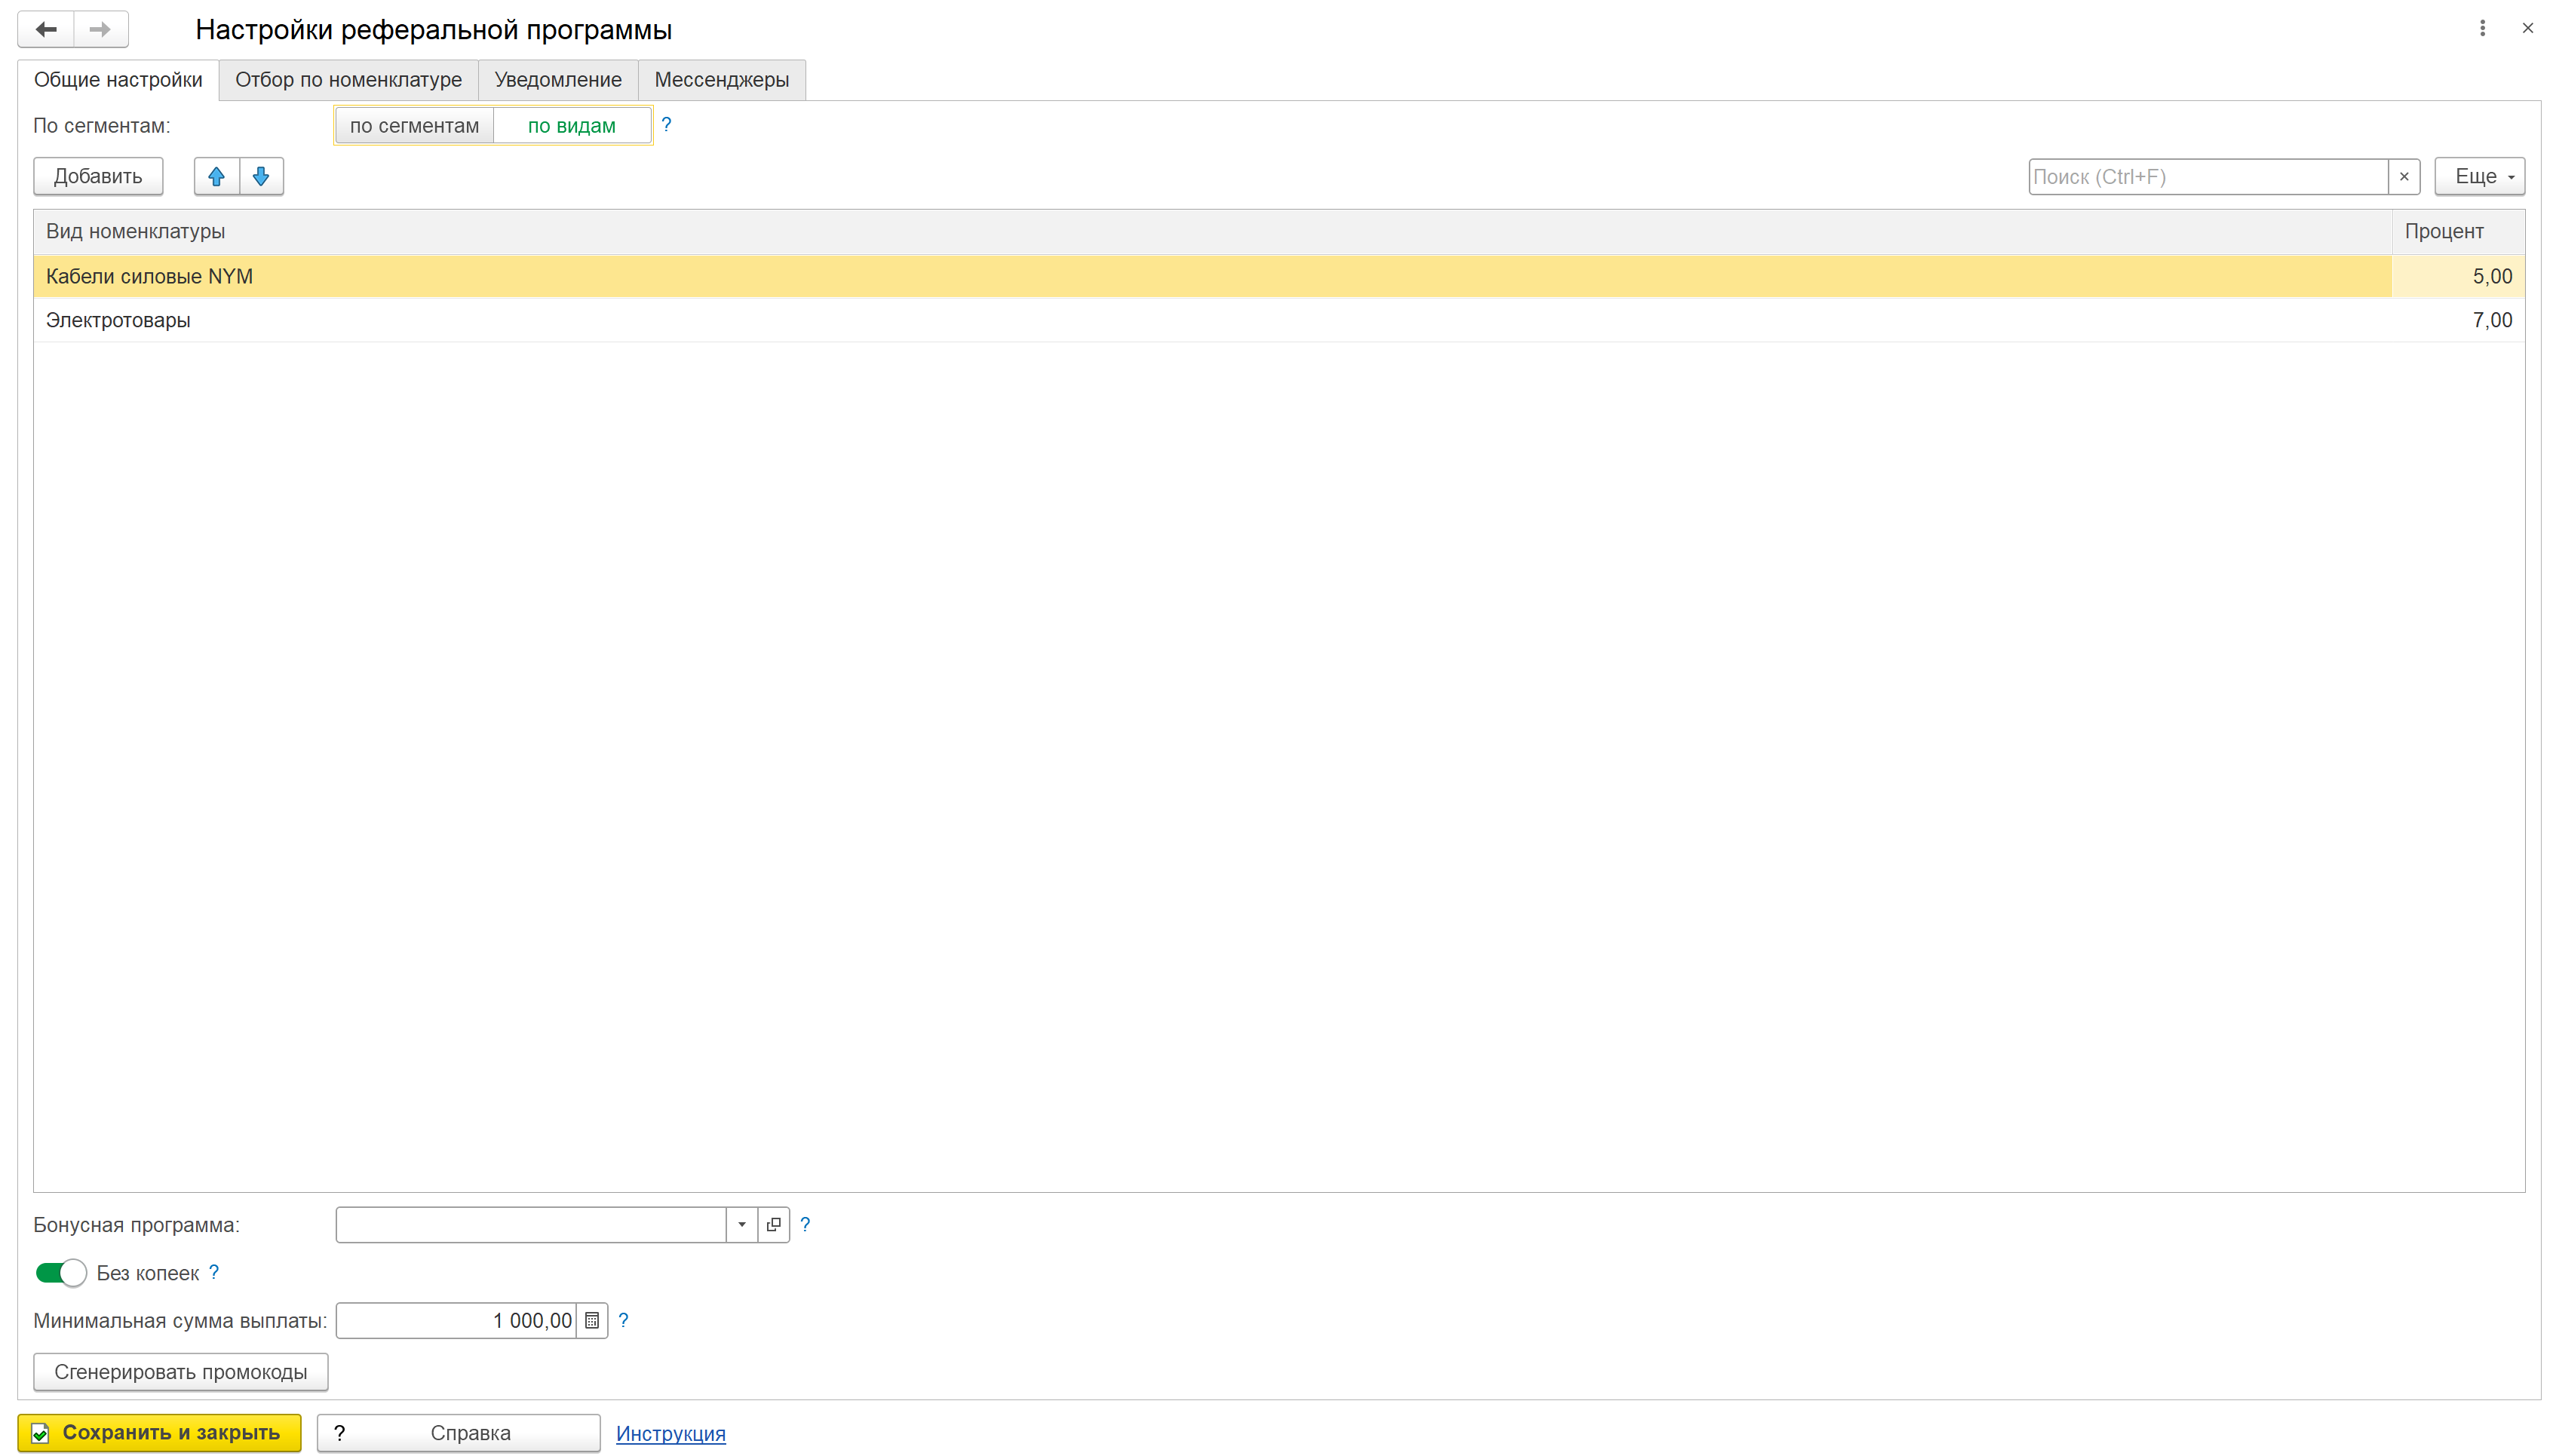Viewport: 2556px width, 1456px height.
Task: Focus the Поиск (Ctrl+F) search field
Action: (x=2208, y=177)
